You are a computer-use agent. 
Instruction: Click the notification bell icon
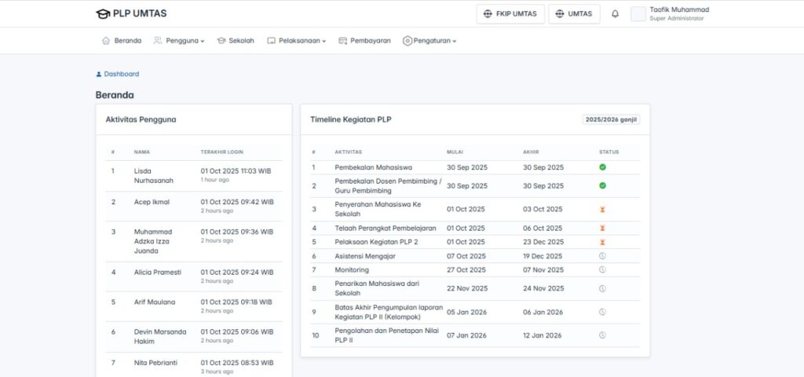click(615, 14)
